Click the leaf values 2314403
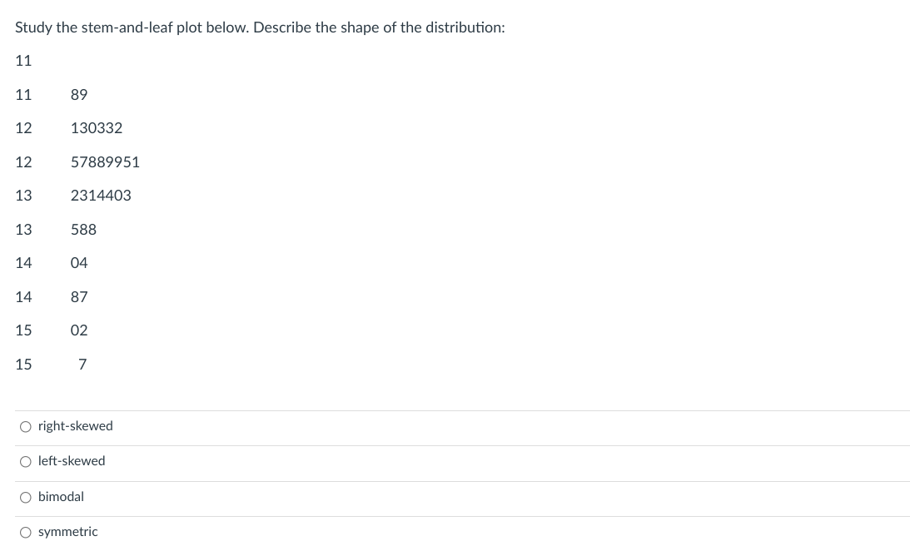 point(101,196)
